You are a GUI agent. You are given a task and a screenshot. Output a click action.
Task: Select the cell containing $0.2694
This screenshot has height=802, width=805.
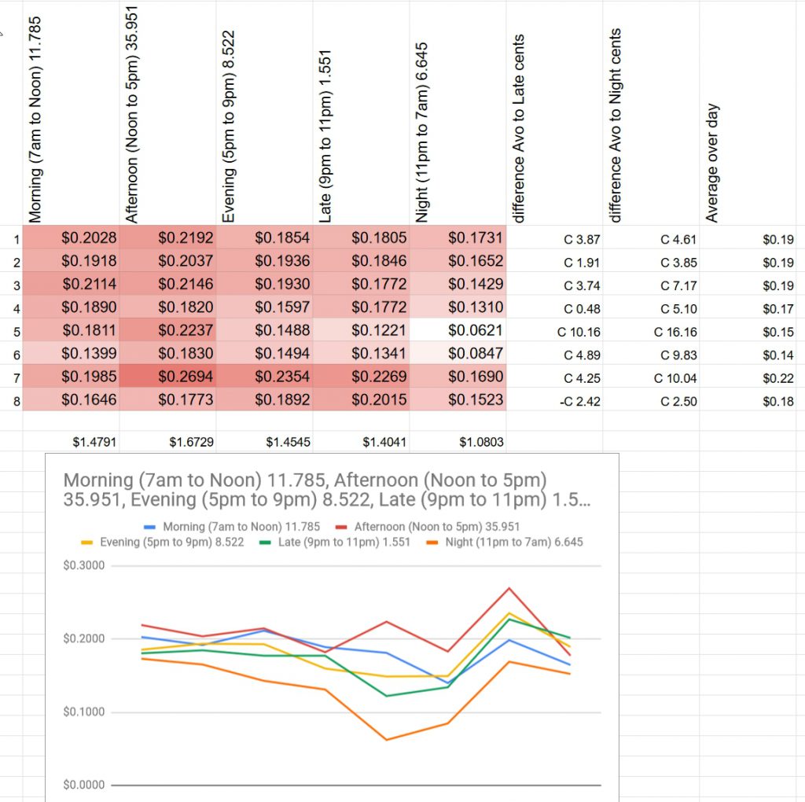167,377
